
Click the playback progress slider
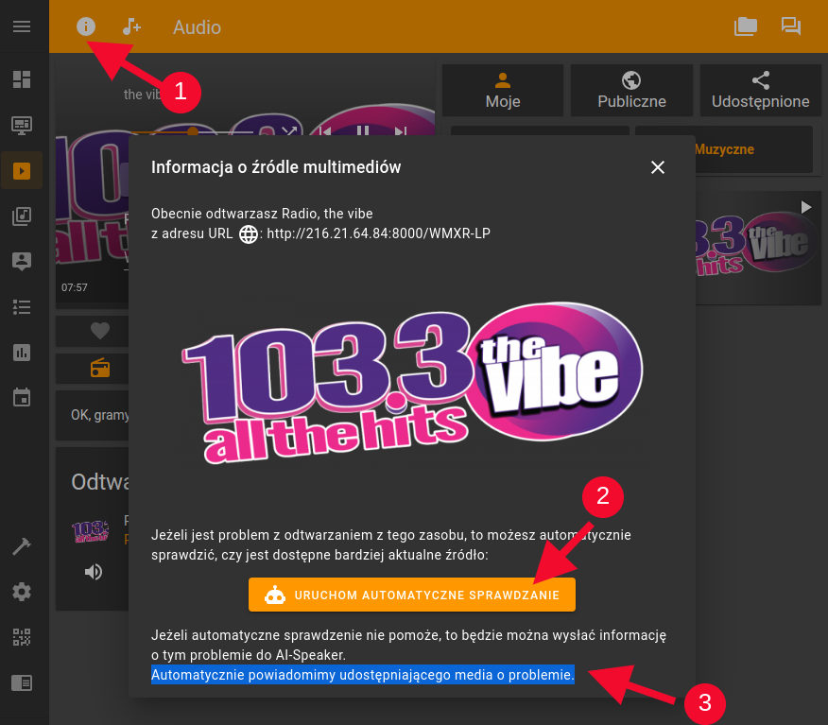pos(191,131)
